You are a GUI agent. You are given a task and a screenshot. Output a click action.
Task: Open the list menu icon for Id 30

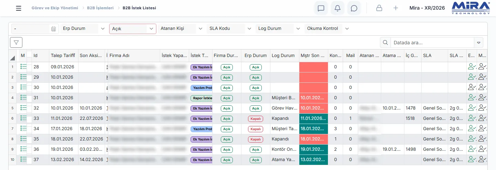point(23,87)
